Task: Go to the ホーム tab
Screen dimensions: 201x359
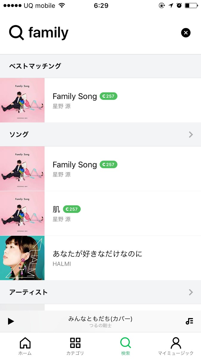Action: (25, 346)
